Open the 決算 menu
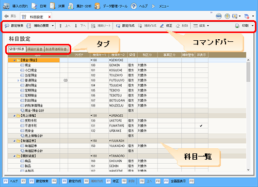 pos(57,6)
